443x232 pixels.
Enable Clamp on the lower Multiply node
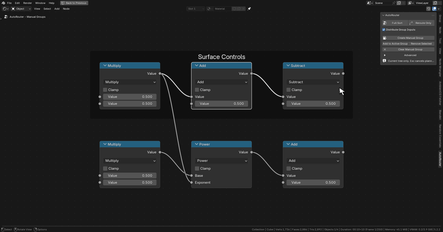(105, 168)
